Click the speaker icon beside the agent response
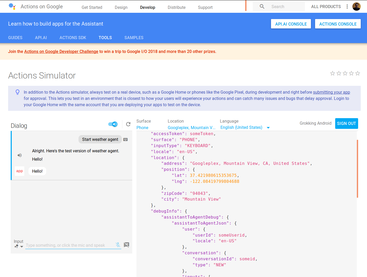This screenshot has height=277, width=367. pyautogui.click(x=20, y=155)
